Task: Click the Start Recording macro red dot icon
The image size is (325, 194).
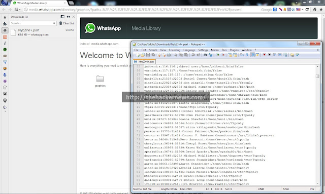Action: click(264, 55)
